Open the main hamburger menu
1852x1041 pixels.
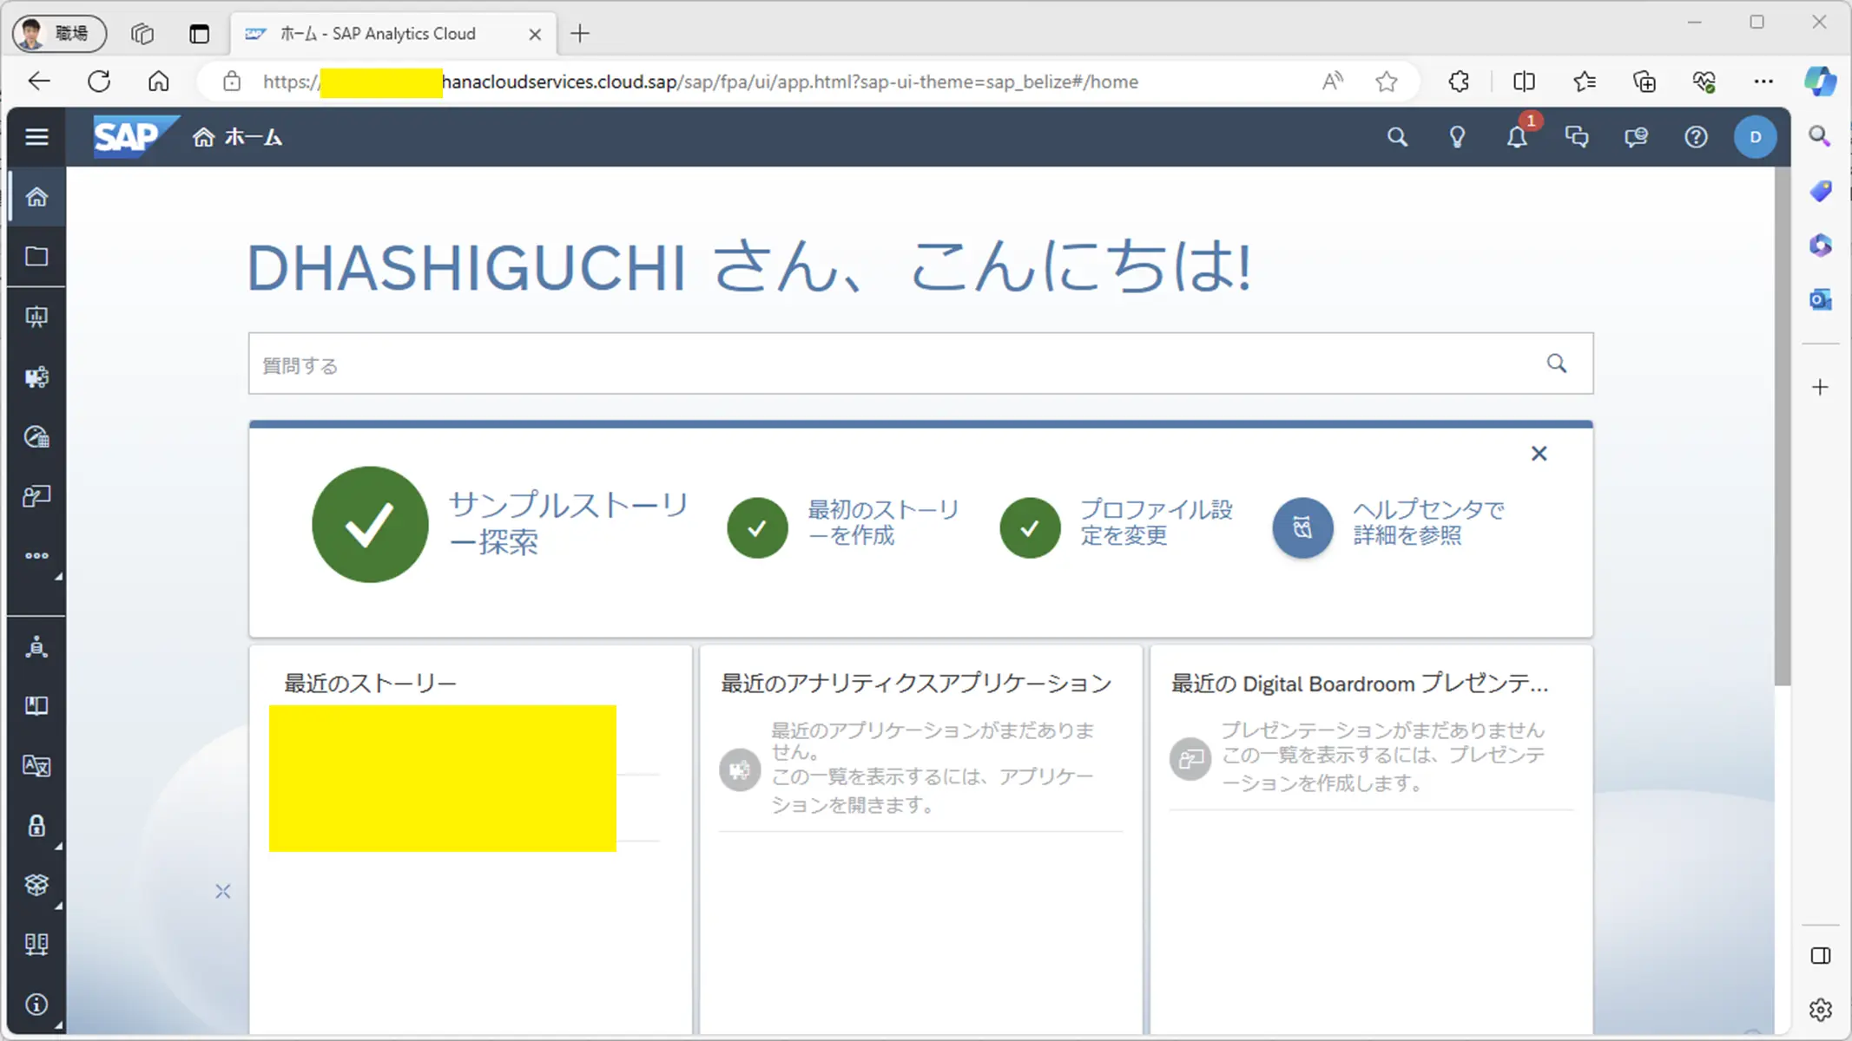pyautogui.click(x=36, y=137)
